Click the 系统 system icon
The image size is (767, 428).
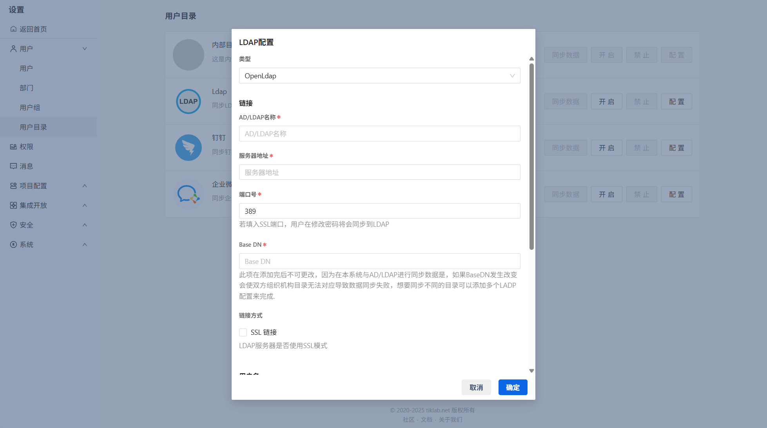[x=13, y=244]
